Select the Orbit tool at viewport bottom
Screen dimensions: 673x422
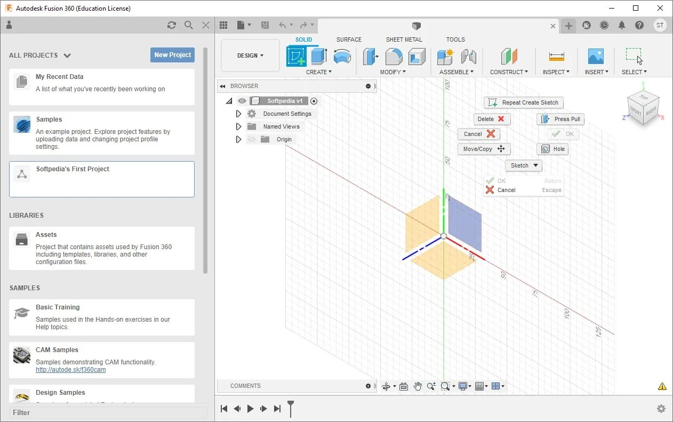pyautogui.click(x=387, y=386)
